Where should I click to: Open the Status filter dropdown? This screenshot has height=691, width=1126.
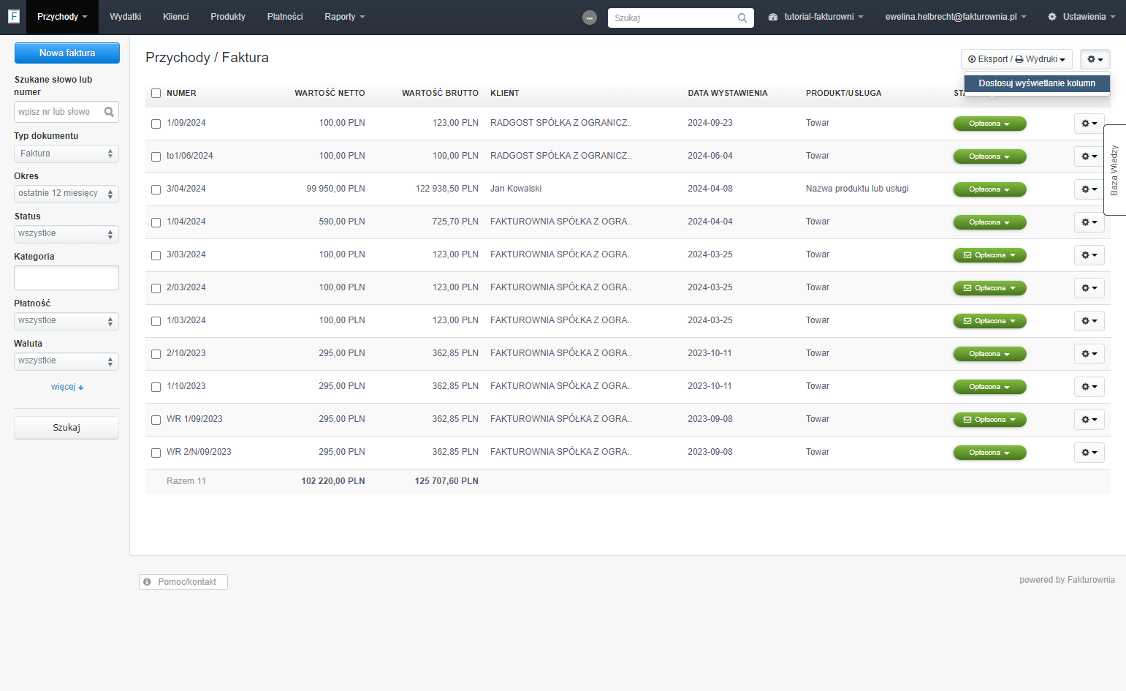(x=66, y=234)
